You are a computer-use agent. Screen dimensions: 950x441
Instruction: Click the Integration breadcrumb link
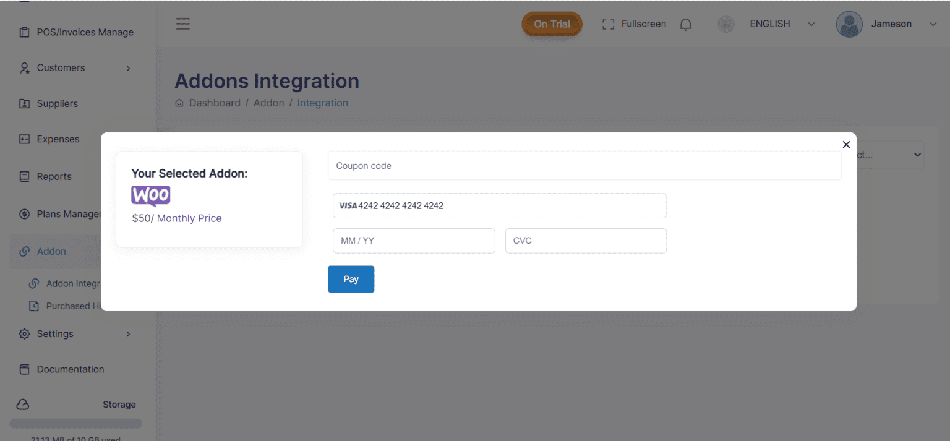[322, 103]
